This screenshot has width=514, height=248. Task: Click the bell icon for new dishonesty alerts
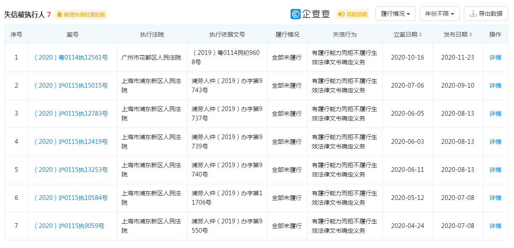[x=59, y=14]
